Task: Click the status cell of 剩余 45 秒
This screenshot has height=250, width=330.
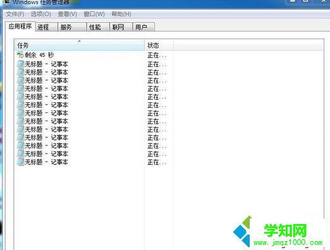Action: (x=157, y=56)
